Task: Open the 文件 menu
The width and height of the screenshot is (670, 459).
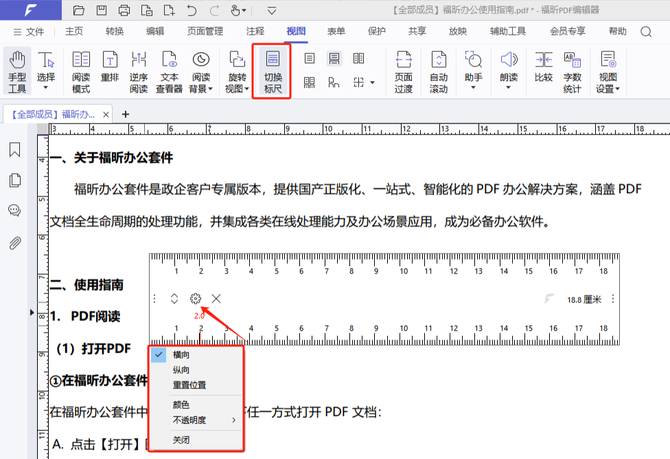Action: [28, 32]
